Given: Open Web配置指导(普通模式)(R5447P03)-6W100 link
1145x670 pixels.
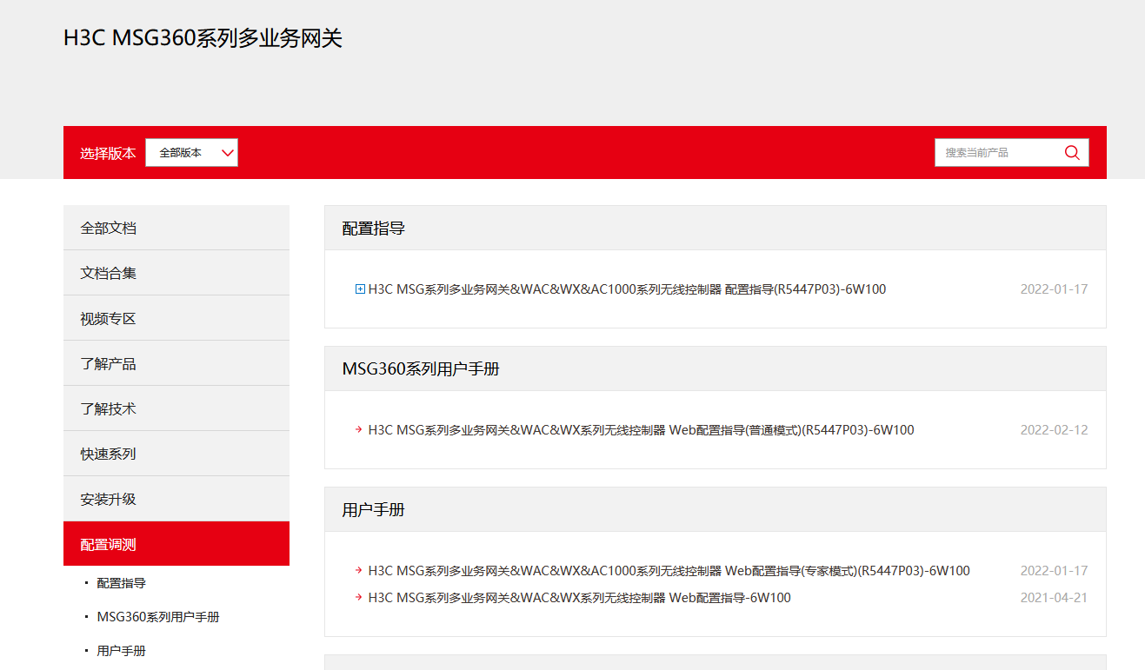Looking at the screenshot, I should tap(641, 430).
